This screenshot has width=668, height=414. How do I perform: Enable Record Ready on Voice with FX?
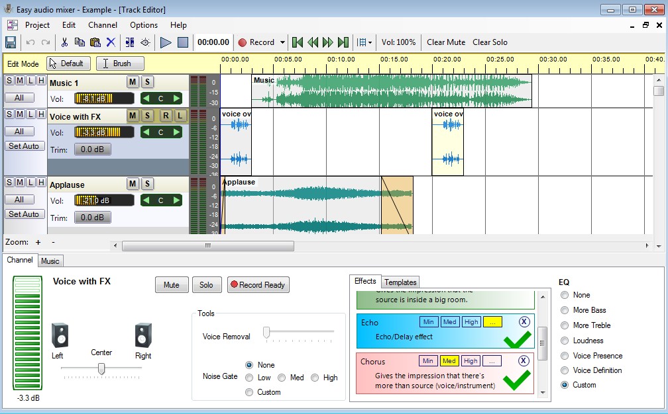[x=258, y=285]
